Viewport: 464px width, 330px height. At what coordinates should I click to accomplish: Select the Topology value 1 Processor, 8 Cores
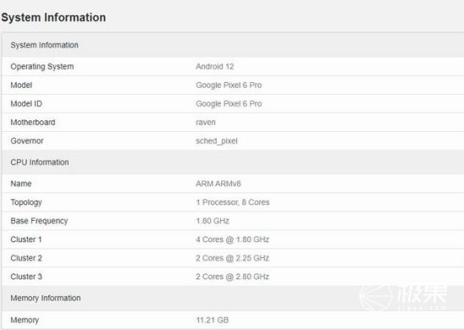(x=233, y=202)
